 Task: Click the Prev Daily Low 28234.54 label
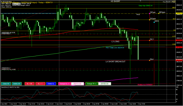115,48
